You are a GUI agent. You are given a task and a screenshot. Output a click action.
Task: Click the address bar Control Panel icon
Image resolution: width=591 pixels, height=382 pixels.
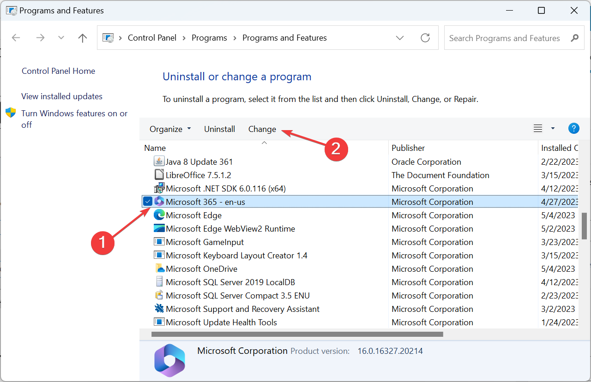[108, 38]
